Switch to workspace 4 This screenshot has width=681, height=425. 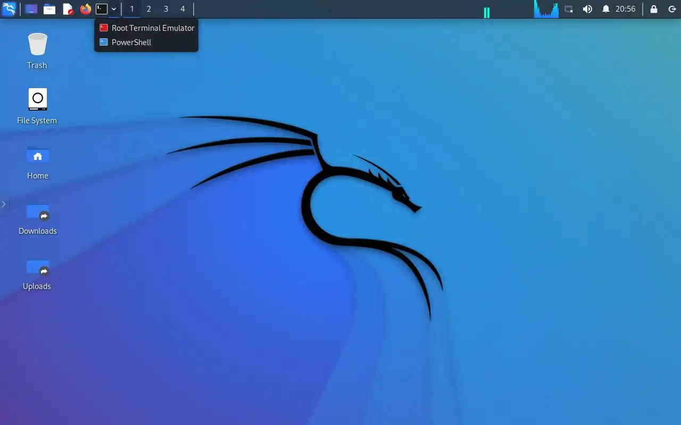coord(182,9)
